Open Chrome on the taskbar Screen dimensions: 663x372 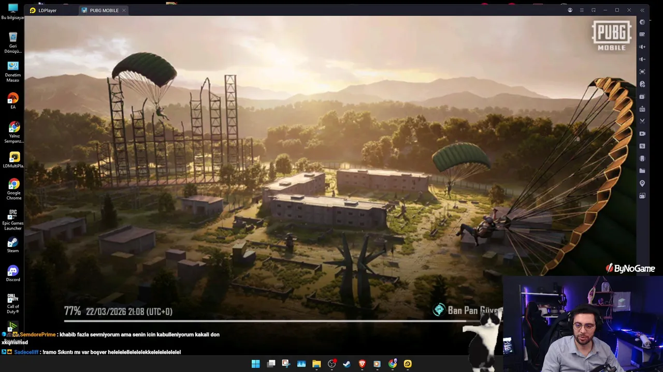pyautogui.click(x=393, y=364)
